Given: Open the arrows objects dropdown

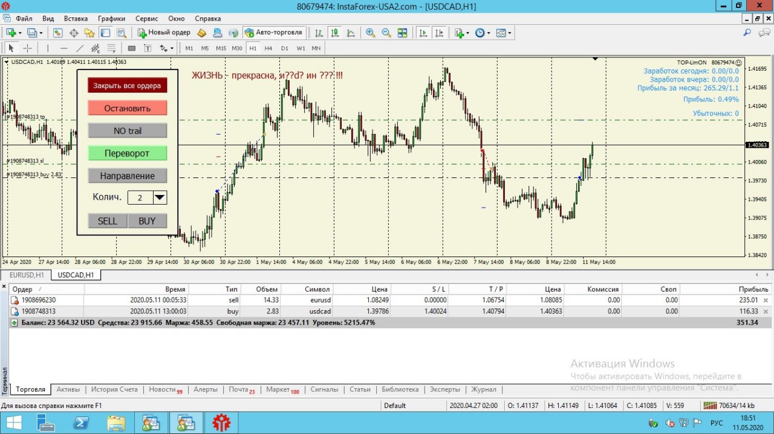Looking at the screenshot, I should pos(172,48).
